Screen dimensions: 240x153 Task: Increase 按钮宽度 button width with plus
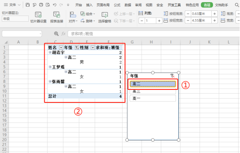point(215,20)
